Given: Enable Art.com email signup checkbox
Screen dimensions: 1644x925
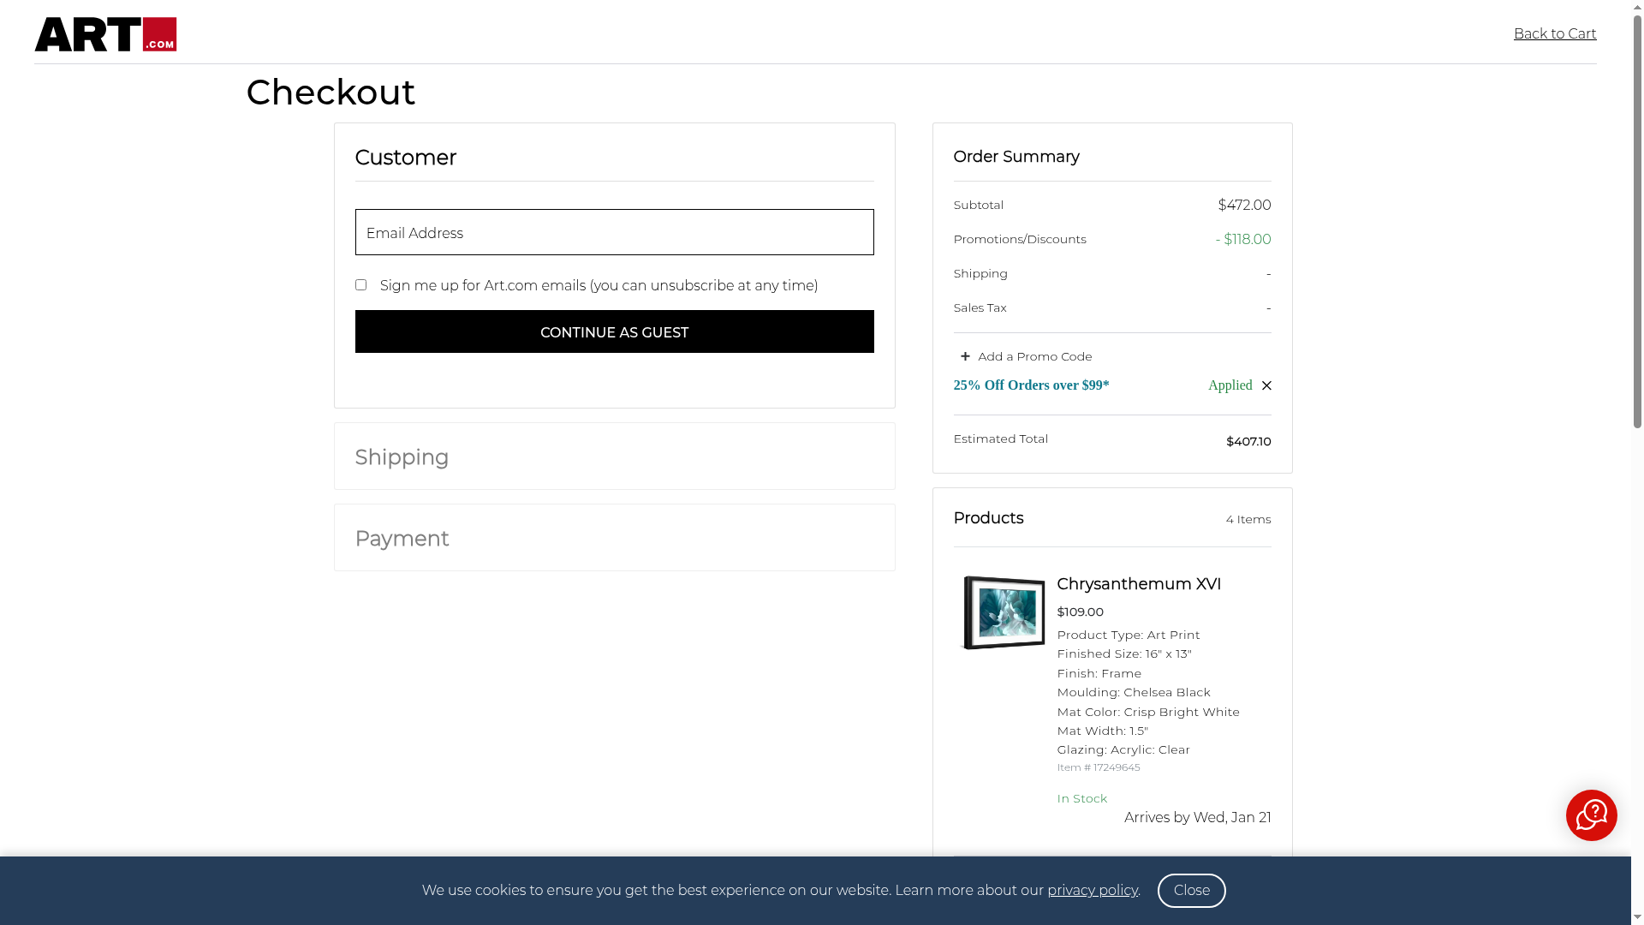Looking at the screenshot, I should 360,285.
